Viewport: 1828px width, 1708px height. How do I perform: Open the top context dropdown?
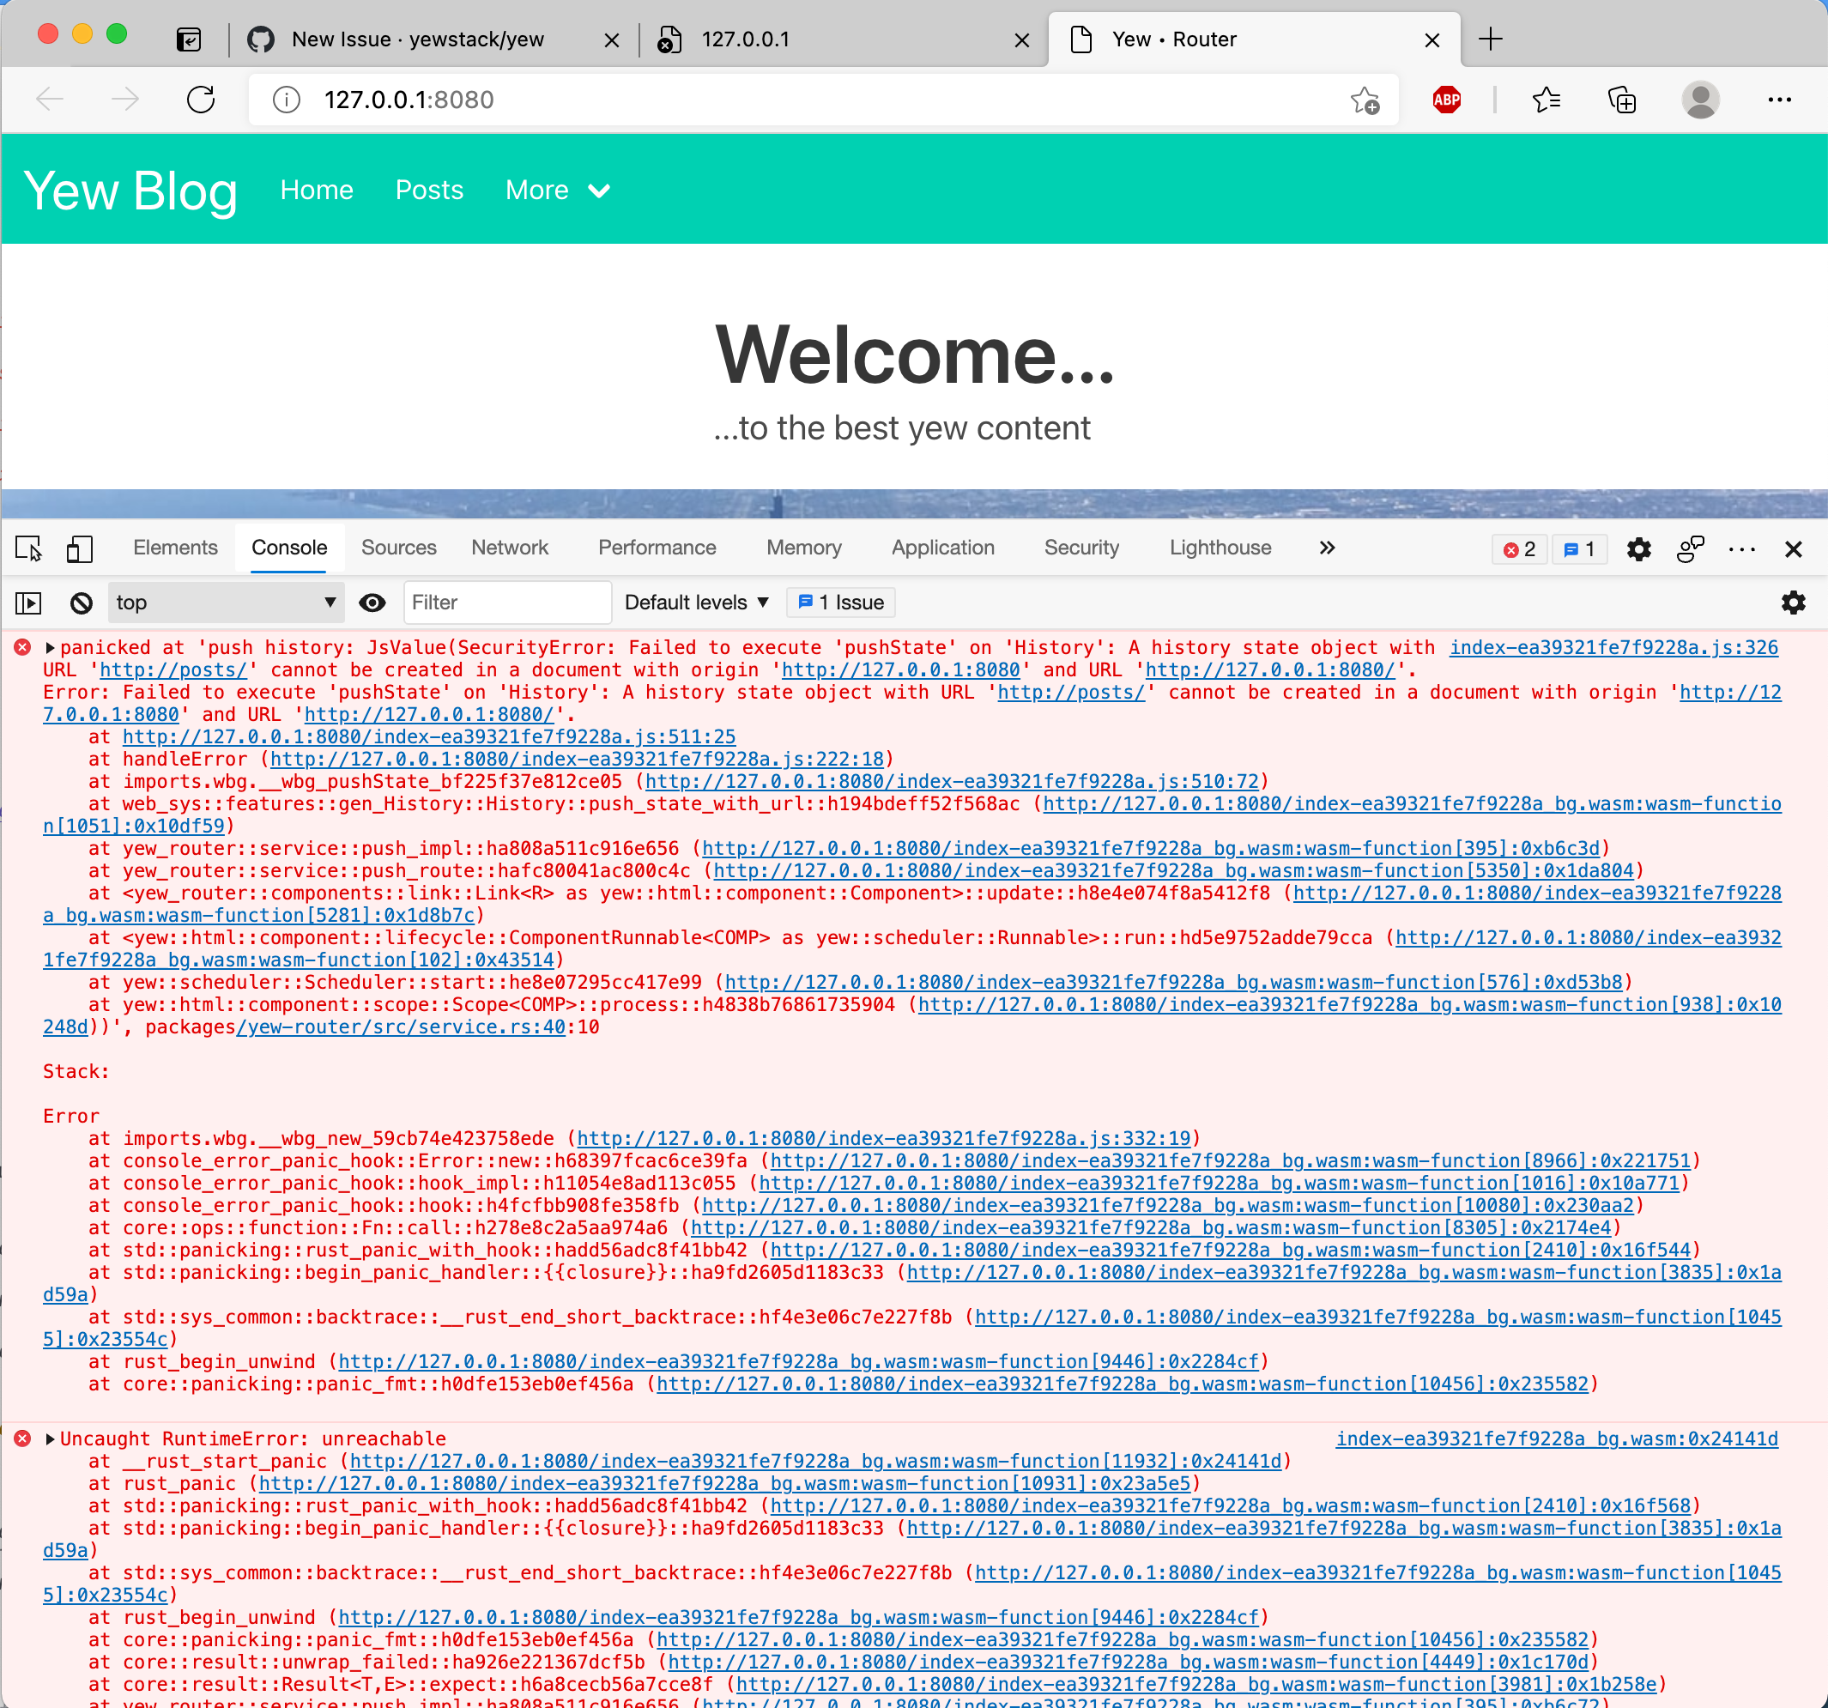click(x=225, y=603)
